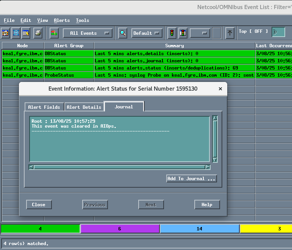
Task: Click the framed traffic light icon
Action: 183,33
